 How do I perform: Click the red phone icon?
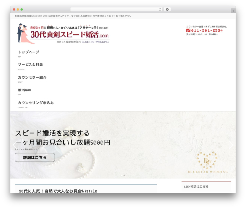coord(188,30)
